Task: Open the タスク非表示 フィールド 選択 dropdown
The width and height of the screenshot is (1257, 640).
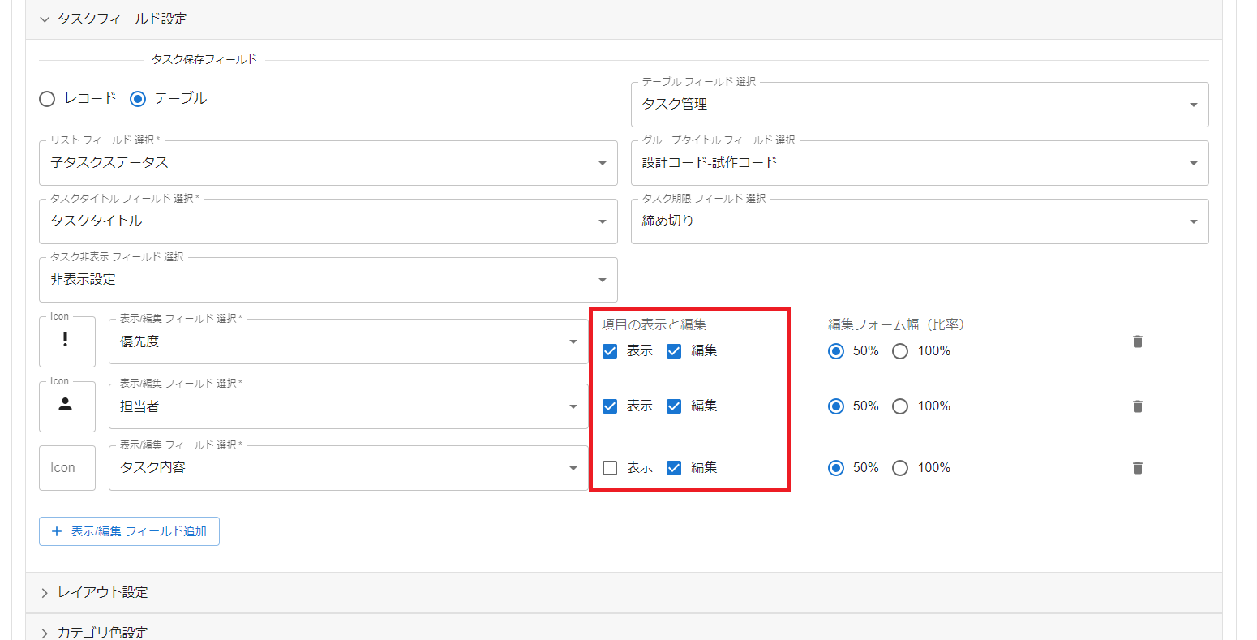Action: [328, 280]
